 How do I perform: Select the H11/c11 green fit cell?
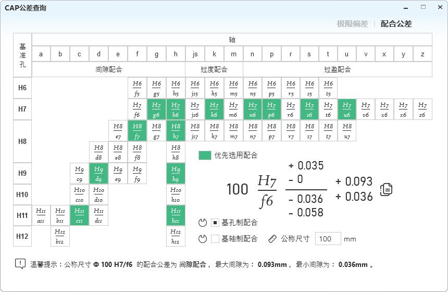point(79,215)
